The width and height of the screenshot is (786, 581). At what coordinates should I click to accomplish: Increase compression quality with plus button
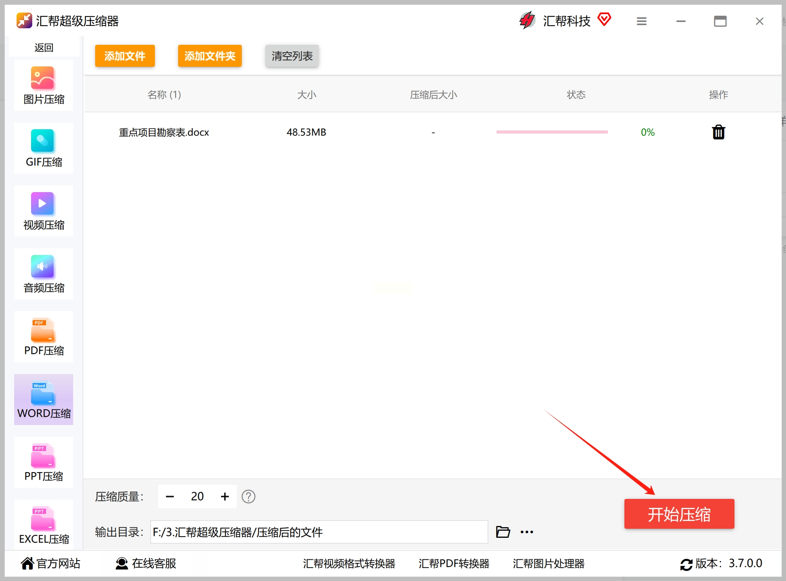pyautogui.click(x=225, y=497)
